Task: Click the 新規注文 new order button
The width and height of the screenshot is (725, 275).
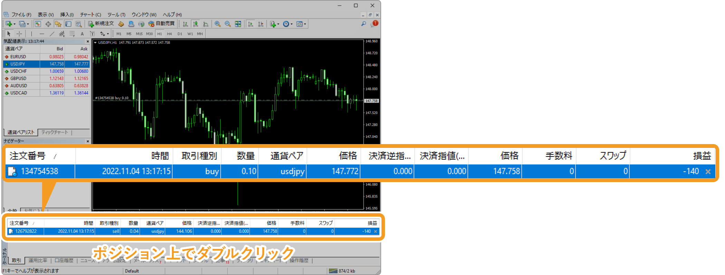Action: pos(101,23)
